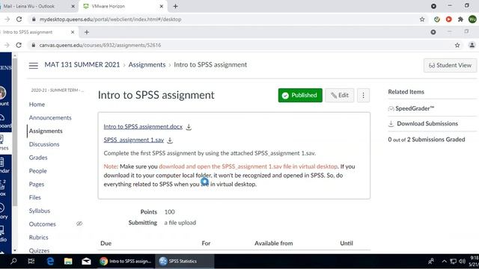
Task: Open inner Chrome profile avatar icon
Action: tap(472, 45)
